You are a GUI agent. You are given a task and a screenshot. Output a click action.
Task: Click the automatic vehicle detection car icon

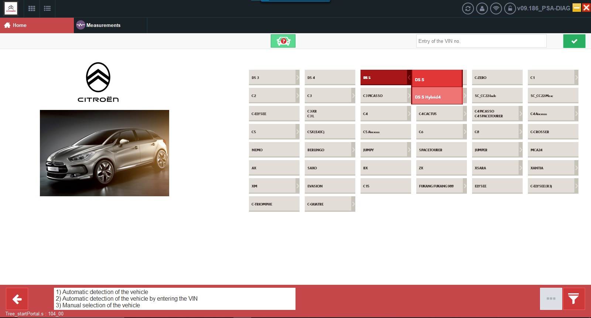point(283,41)
